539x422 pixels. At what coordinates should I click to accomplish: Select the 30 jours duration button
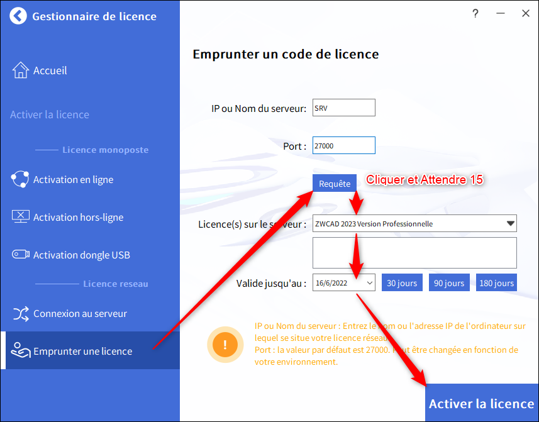[x=402, y=283]
